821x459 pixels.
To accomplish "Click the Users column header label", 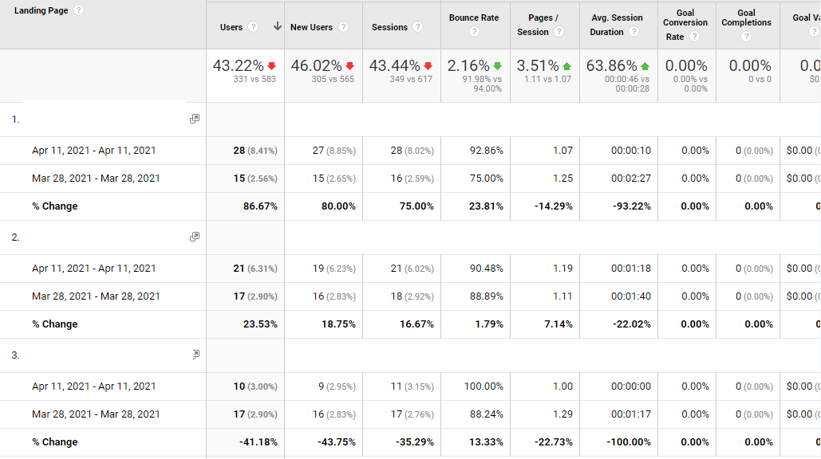I will point(231,27).
